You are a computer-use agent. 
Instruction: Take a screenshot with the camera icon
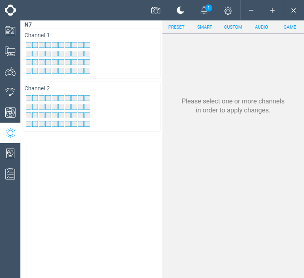pyautogui.click(x=155, y=10)
